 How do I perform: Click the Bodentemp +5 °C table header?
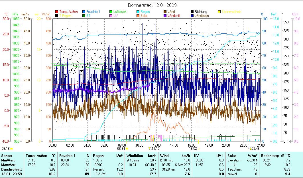click(275, 156)
